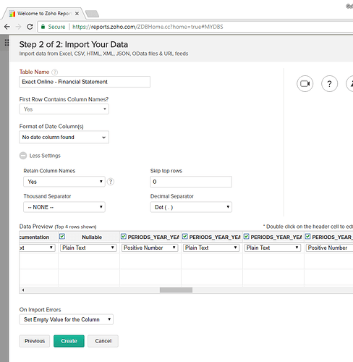
Task: Uncheck the rightmost PERIODS_YEAR column checkbox
Action: [x=307, y=237]
